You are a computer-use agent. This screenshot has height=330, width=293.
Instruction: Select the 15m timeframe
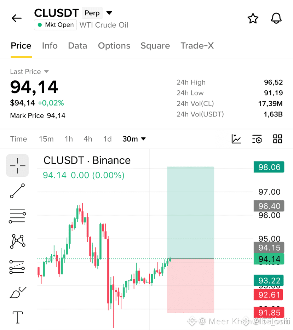pyautogui.click(x=46, y=139)
